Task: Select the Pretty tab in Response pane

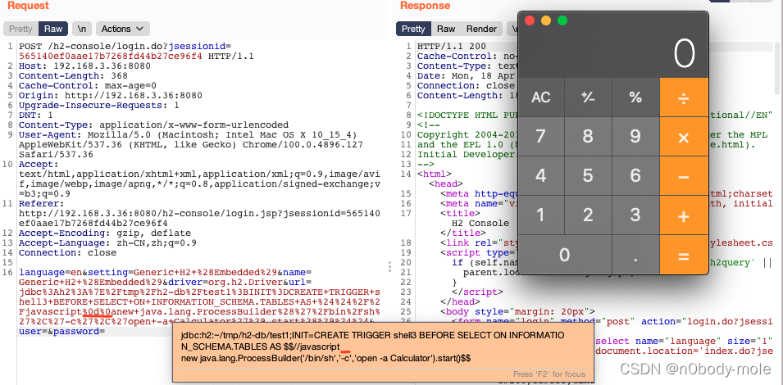Action: point(413,29)
